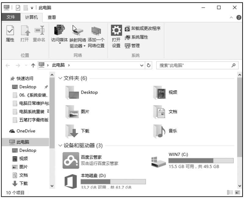Collapse the 文件夹 (6) group

tap(60, 78)
